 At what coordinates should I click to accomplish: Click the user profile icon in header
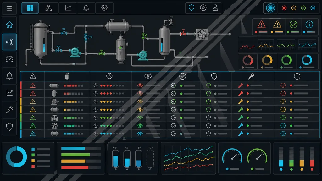215,8
